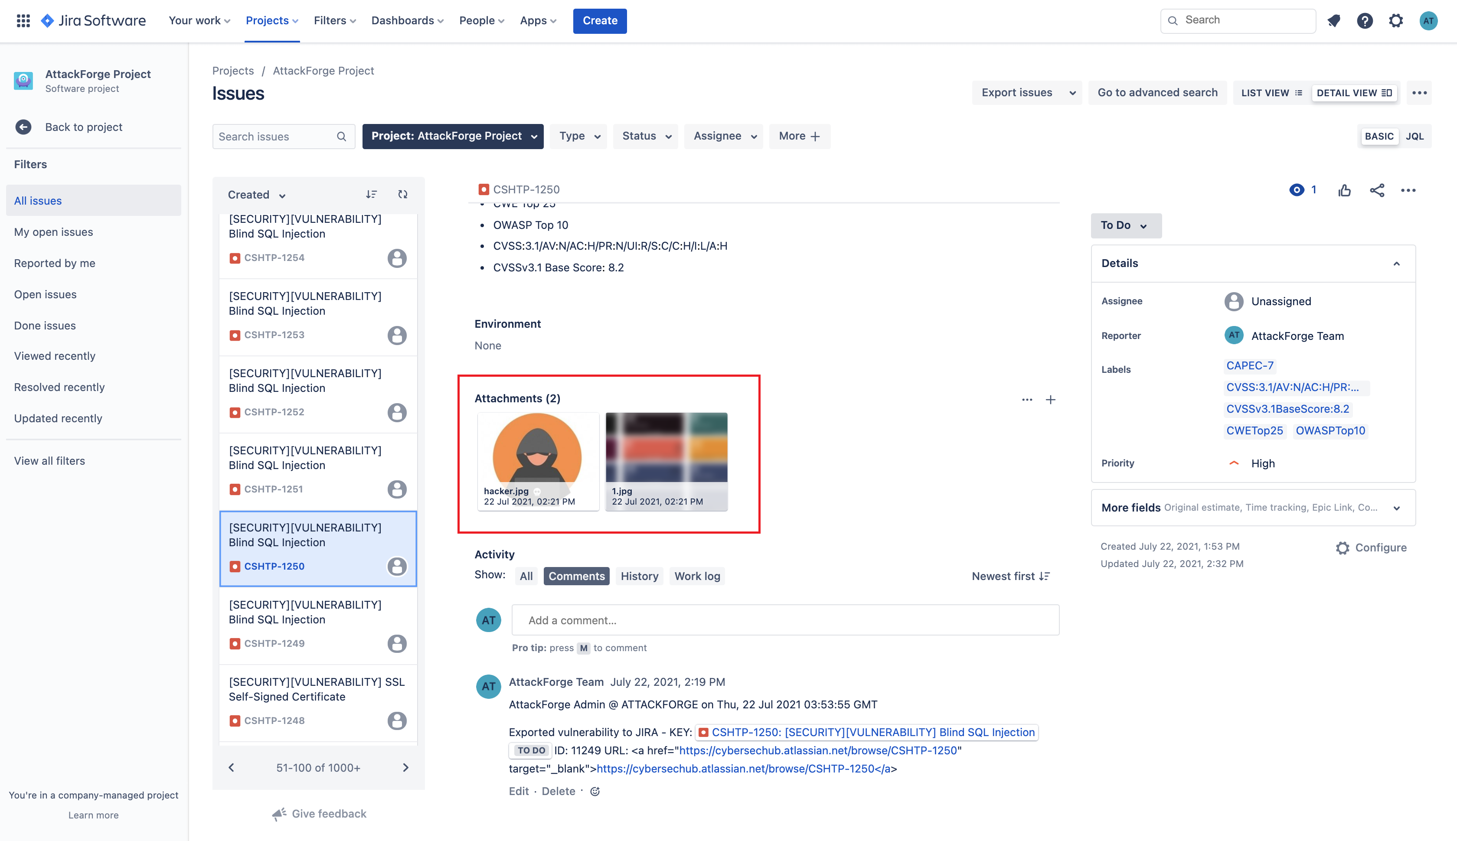Image resolution: width=1457 pixels, height=841 pixels.
Task: Open page-level more options beside Detail View
Action: pyautogui.click(x=1419, y=92)
